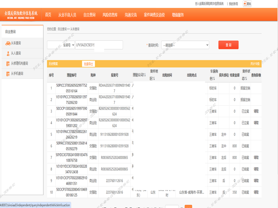This screenshot has height=208, width=278.
Task: Click the 报案号 column header
Action: [x=114, y=75]
